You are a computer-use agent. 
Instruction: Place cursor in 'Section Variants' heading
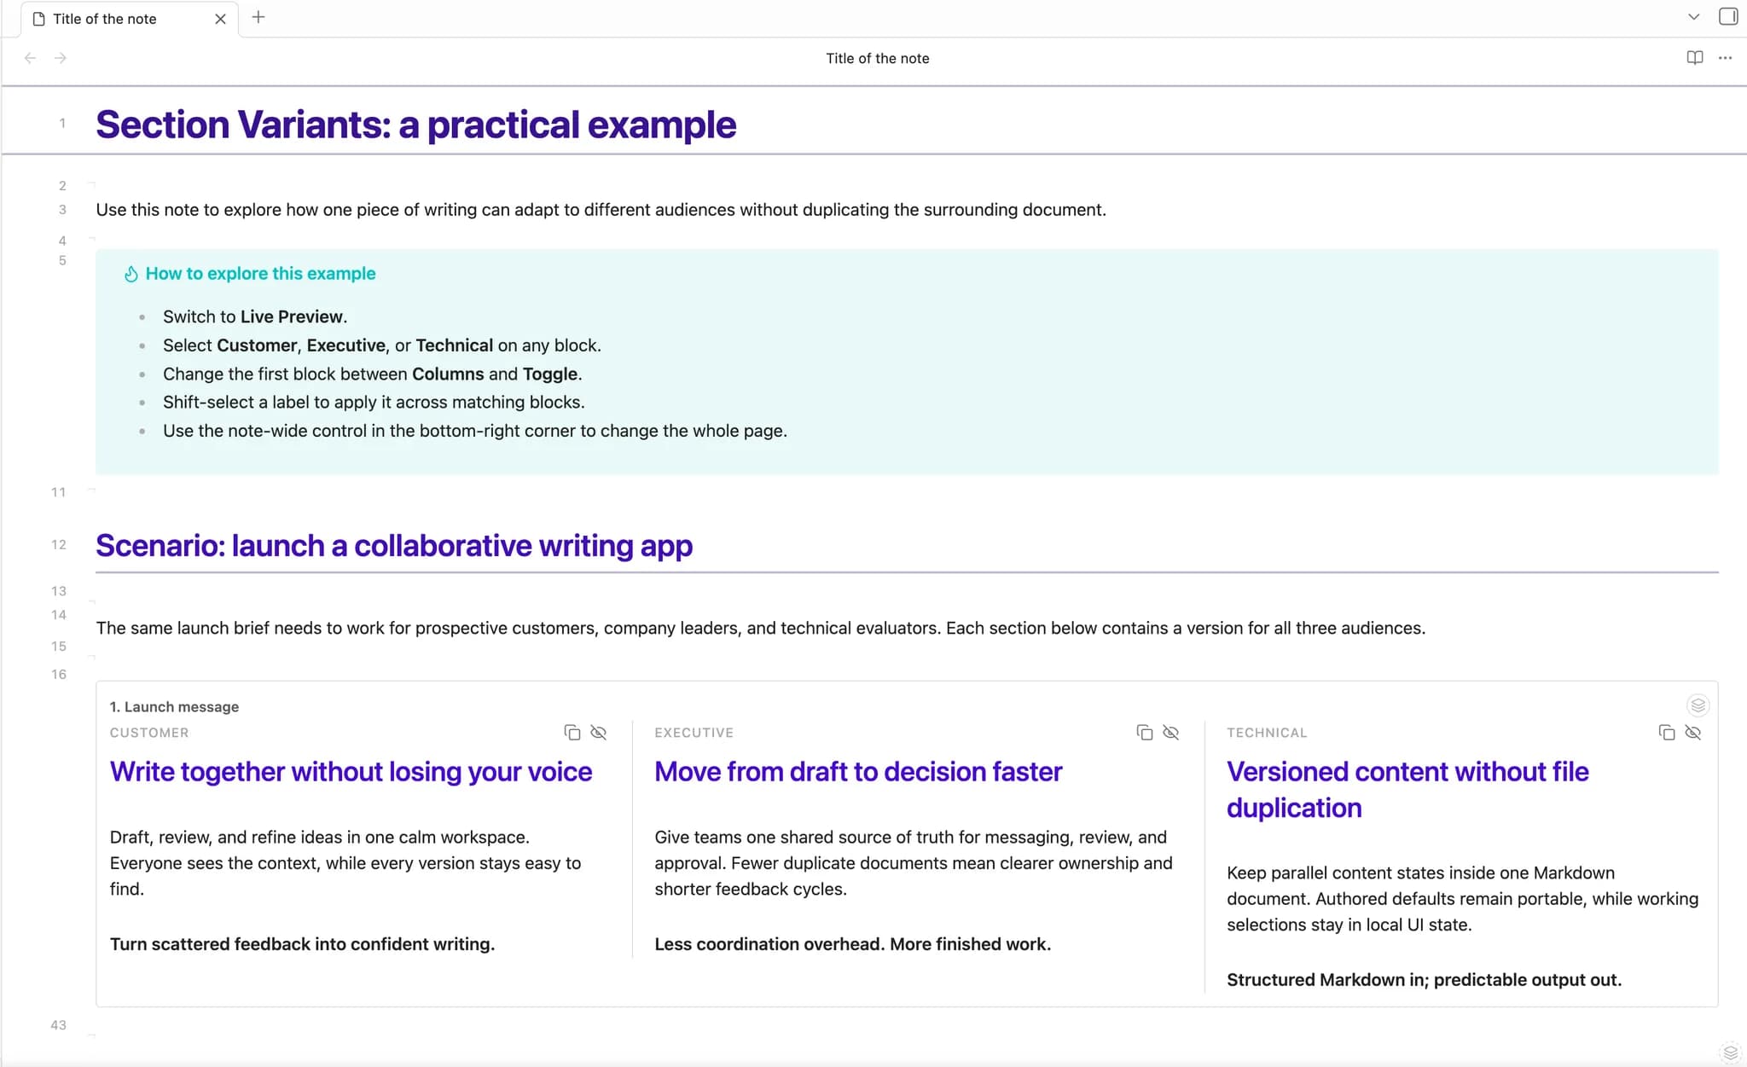(415, 125)
